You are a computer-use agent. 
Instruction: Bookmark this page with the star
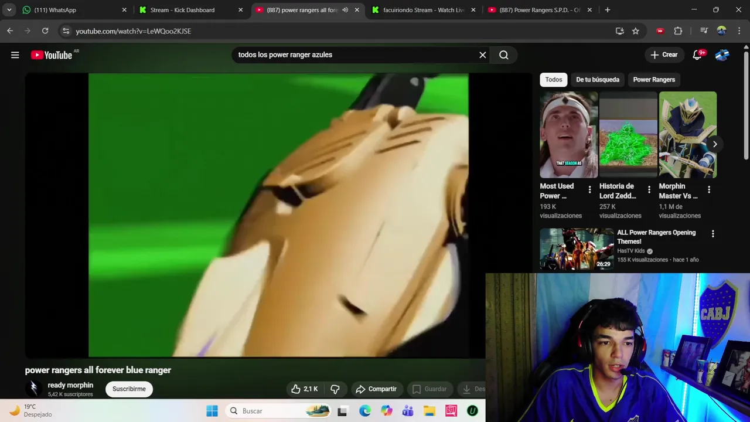[x=636, y=31]
